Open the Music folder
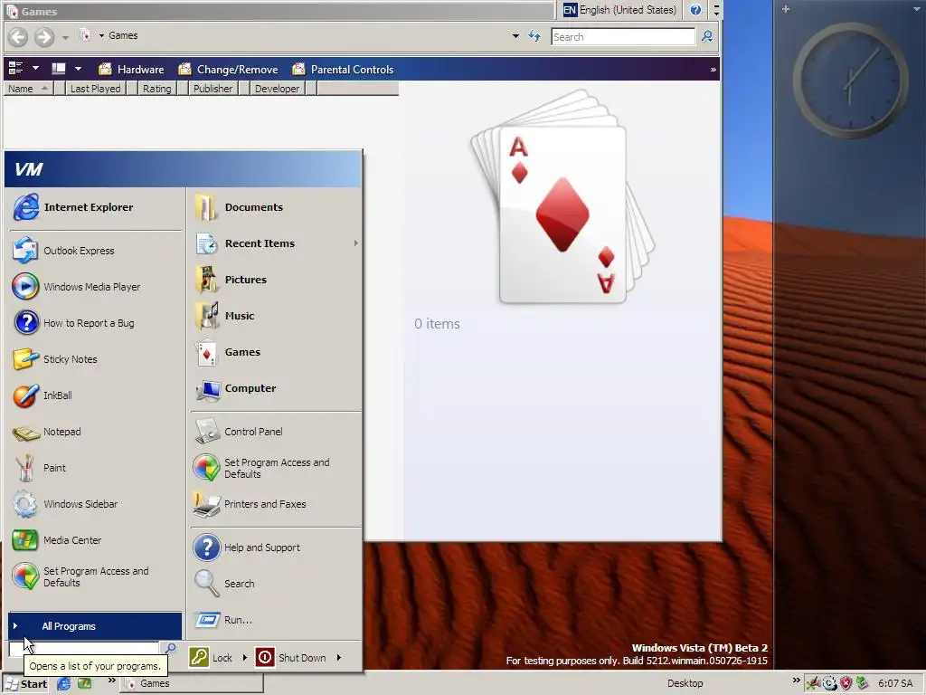Image resolution: width=926 pixels, height=695 pixels. (276, 316)
